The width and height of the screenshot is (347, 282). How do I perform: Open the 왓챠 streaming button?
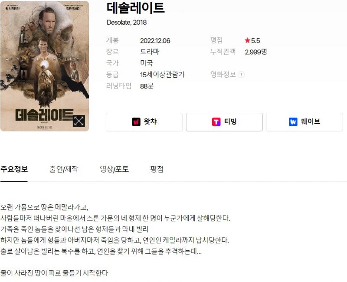pos(144,122)
